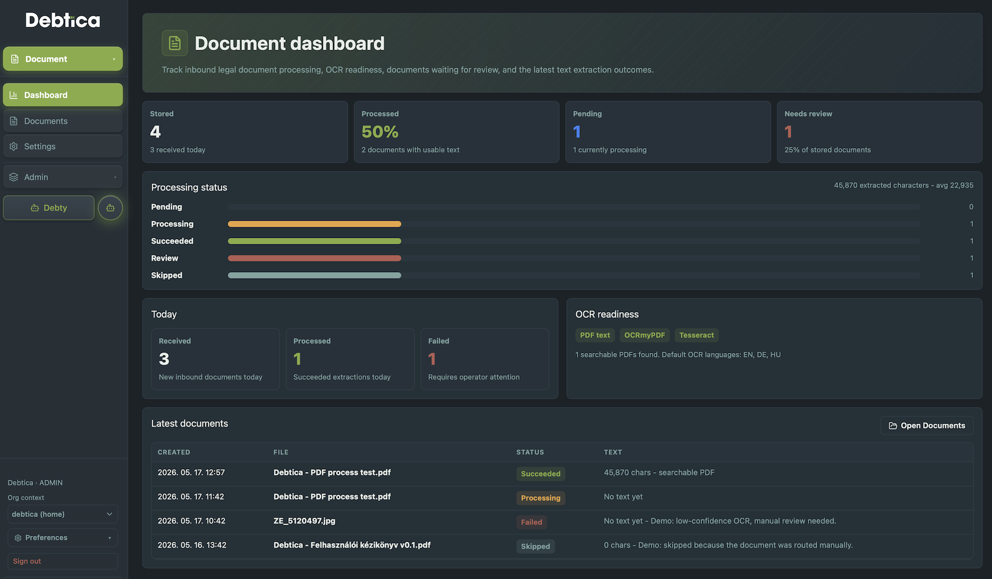The image size is (992, 579).
Task: Click the Succeeded status badge
Action: point(540,474)
